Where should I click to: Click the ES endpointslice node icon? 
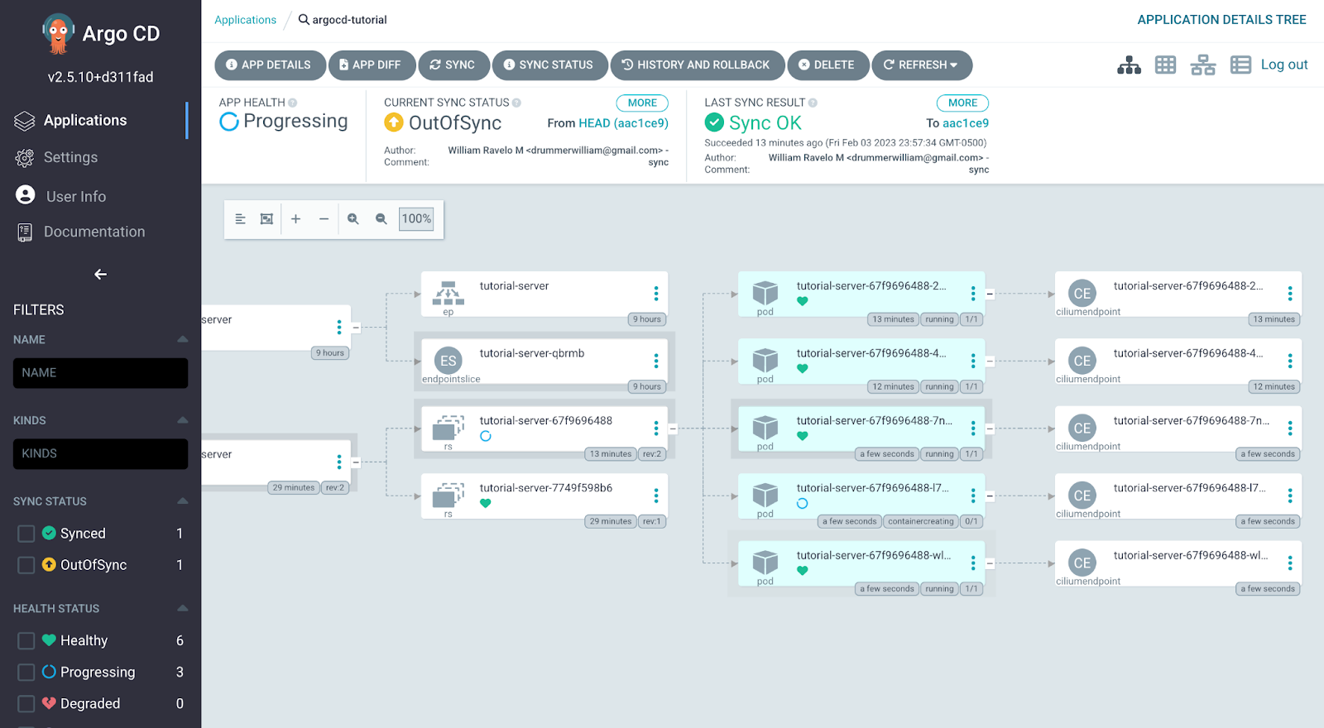(x=448, y=361)
